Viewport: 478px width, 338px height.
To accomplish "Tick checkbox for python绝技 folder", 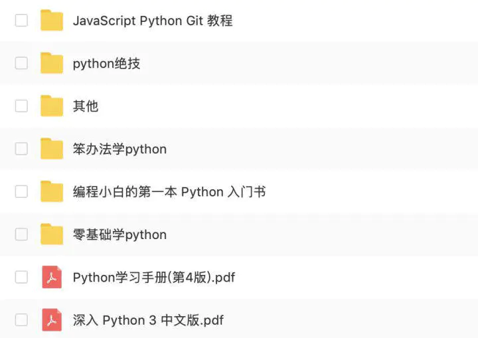I will (x=21, y=63).
